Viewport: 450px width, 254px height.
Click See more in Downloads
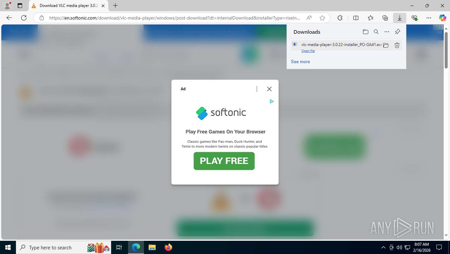coord(300,62)
